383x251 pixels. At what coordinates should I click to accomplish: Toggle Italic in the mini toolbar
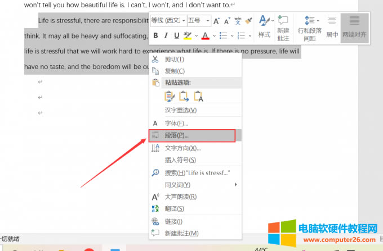coord(166,35)
